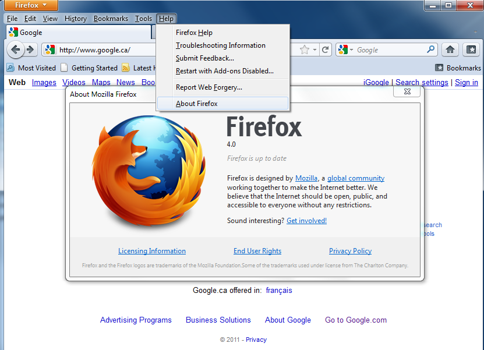Follow the global community link
Screen dimensions: 484x350
356,178
